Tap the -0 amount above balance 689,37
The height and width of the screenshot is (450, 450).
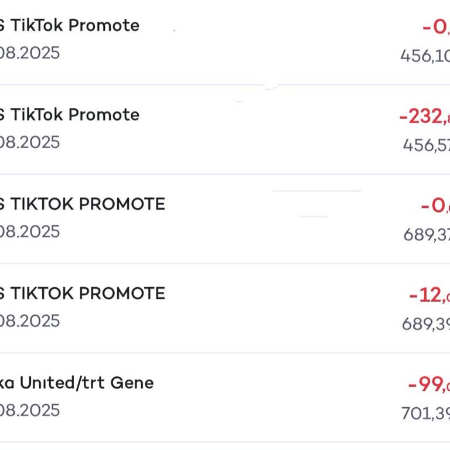tap(435, 206)
